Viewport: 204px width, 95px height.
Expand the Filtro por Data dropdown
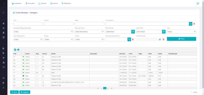click(90, 32)
